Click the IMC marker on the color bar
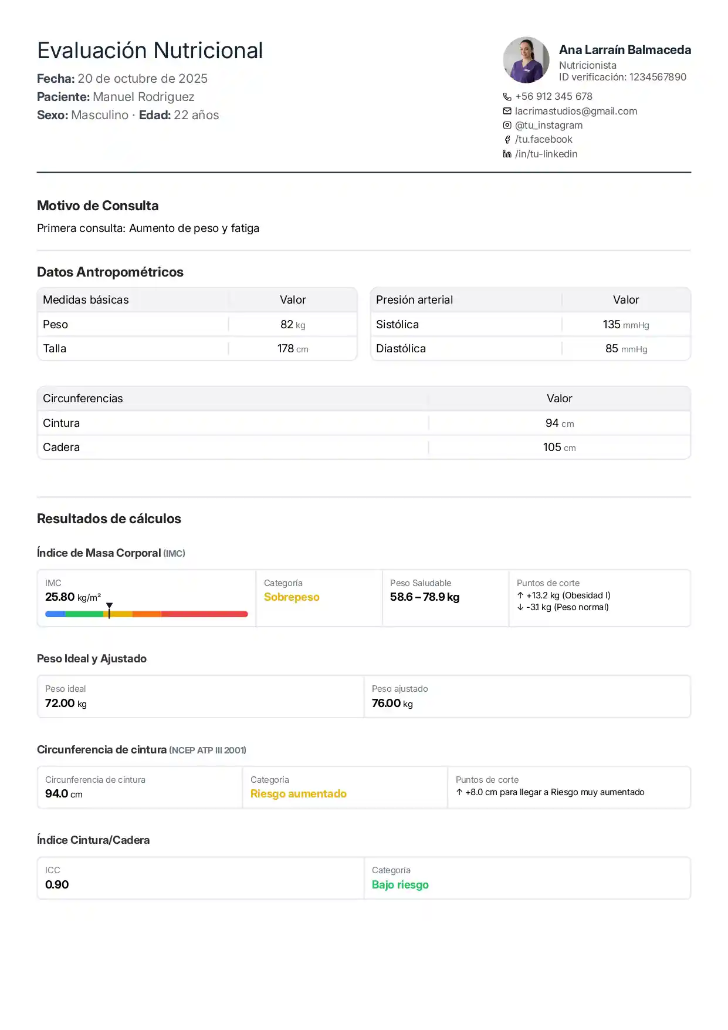 coord(109,610)
